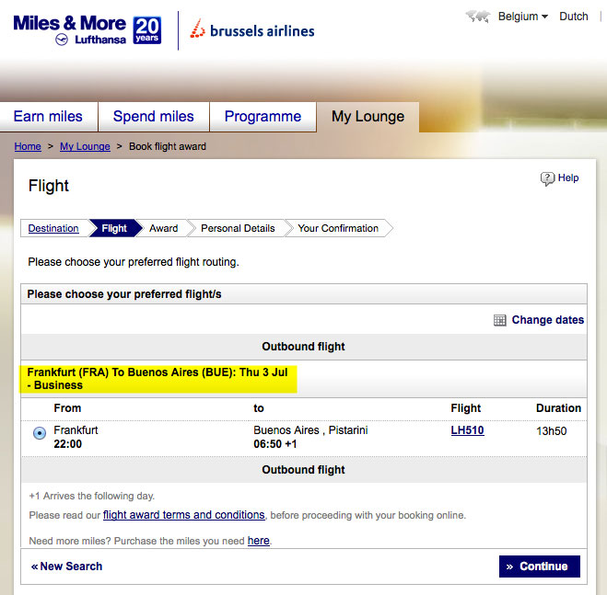
Task: Click here to purchase more miles
Action: pos(258,541)
